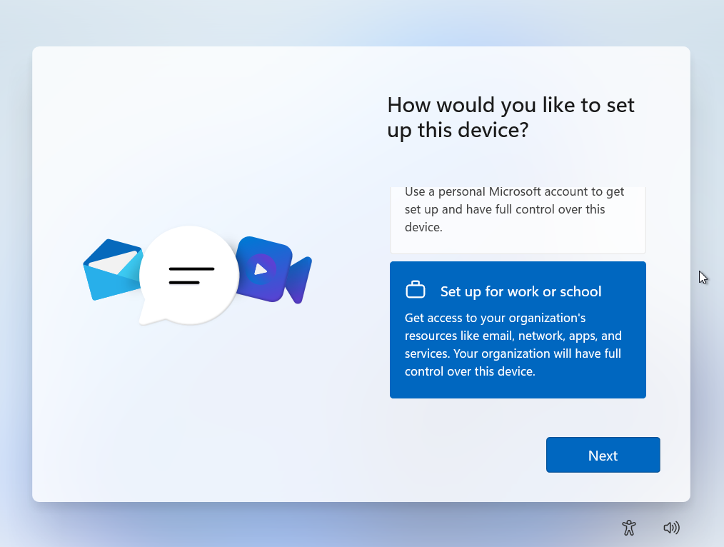
Task: Choose the personal Microsoft account option
Action: (518, 214)
